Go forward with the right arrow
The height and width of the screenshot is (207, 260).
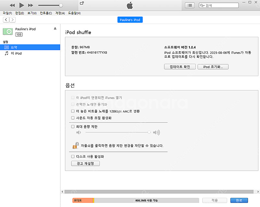[12, 20]
